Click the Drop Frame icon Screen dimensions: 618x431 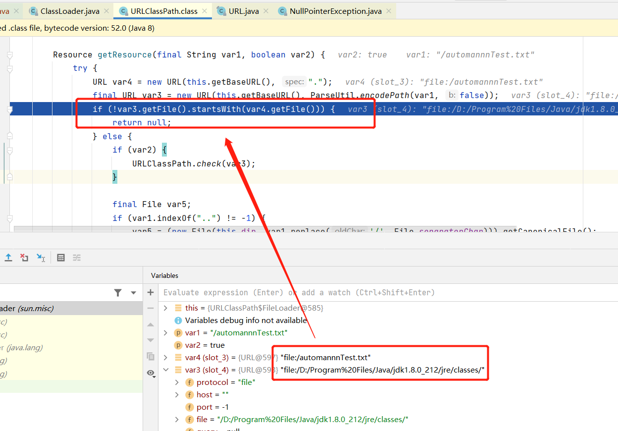(24, 258)
